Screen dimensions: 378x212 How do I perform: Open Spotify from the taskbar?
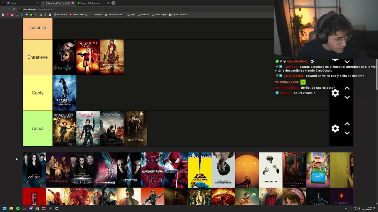tap(18, 208)
